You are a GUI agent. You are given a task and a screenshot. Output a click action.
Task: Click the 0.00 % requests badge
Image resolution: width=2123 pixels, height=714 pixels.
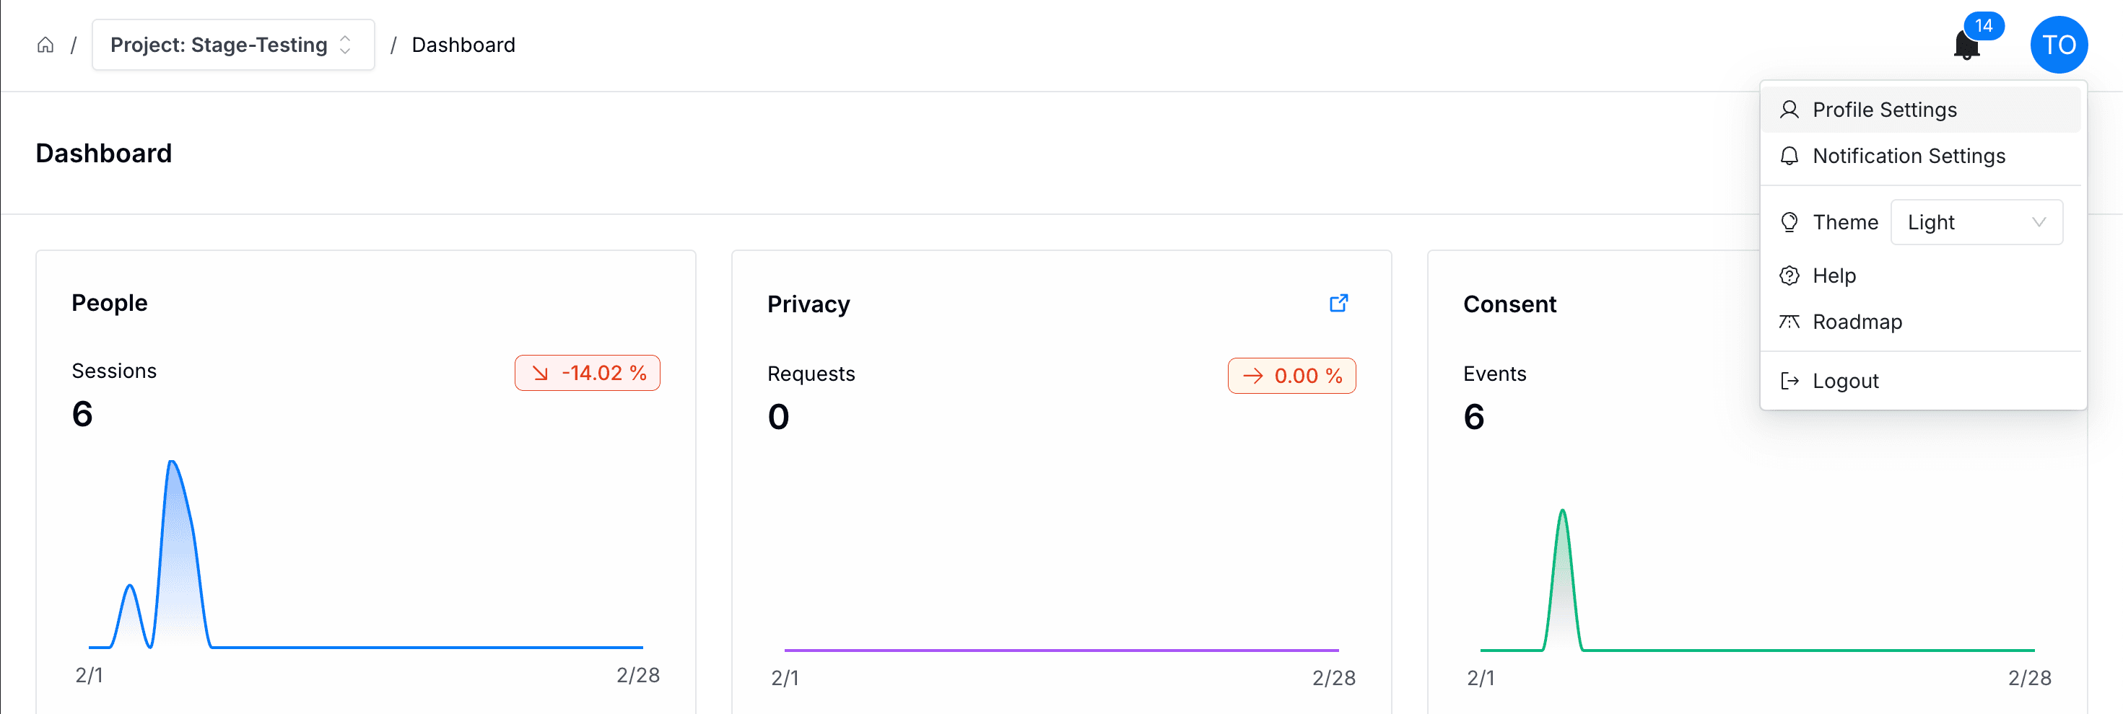[1291, 376]
